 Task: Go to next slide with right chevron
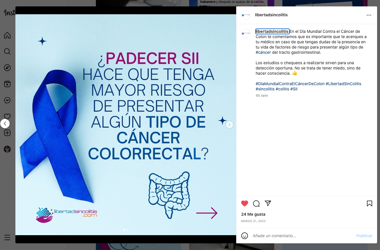(x=230, y=125)
